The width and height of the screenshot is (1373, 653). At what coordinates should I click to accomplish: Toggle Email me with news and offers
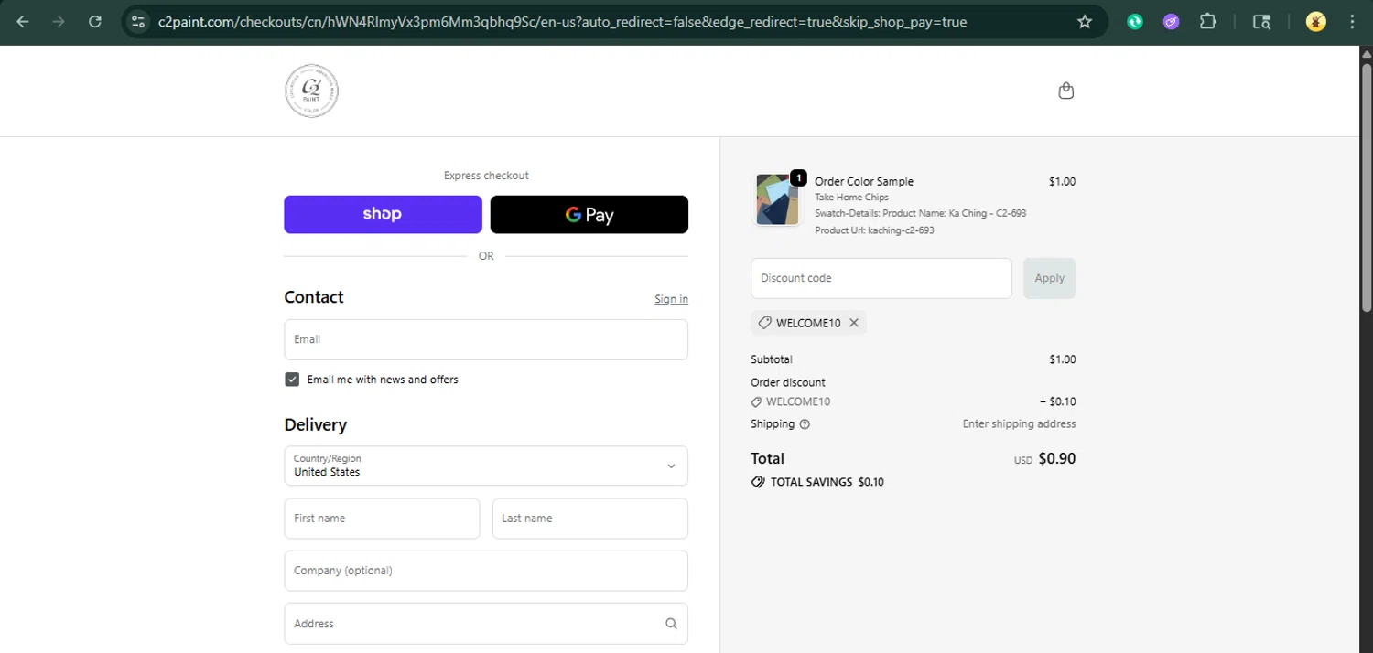(x=292, y=380)
